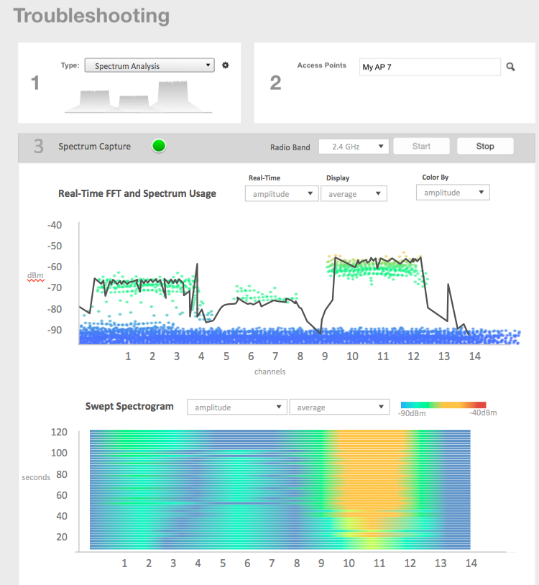Click the green Spectrum Capture status indicator

coord(159,147)
